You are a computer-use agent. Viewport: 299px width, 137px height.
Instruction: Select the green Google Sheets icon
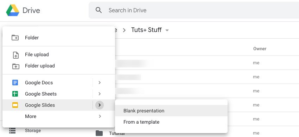pyautogui.click(x=15, y=94)
